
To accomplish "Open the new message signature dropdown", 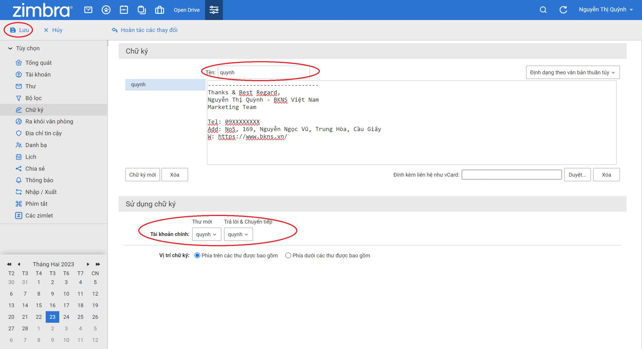I will [x=206, y=234].
